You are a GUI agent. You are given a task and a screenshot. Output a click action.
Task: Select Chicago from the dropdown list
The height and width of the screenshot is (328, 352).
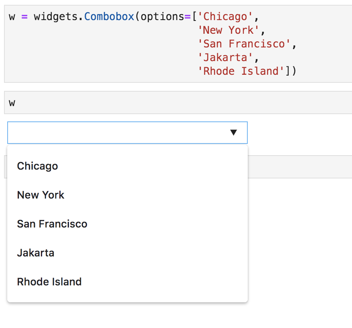(x=37, y=166)
